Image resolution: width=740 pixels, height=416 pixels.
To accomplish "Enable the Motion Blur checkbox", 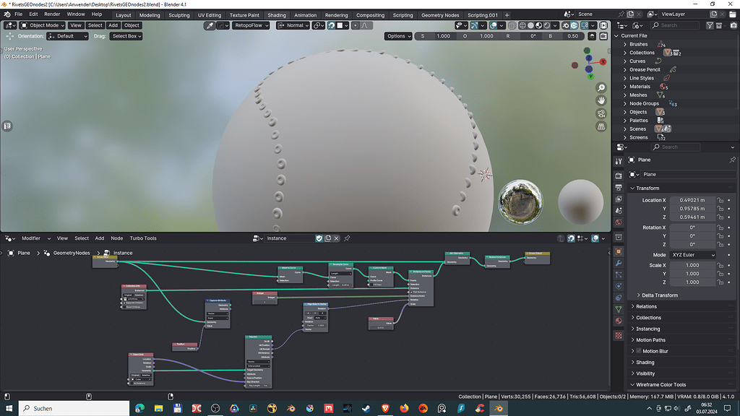I will [x=639, y=351].
